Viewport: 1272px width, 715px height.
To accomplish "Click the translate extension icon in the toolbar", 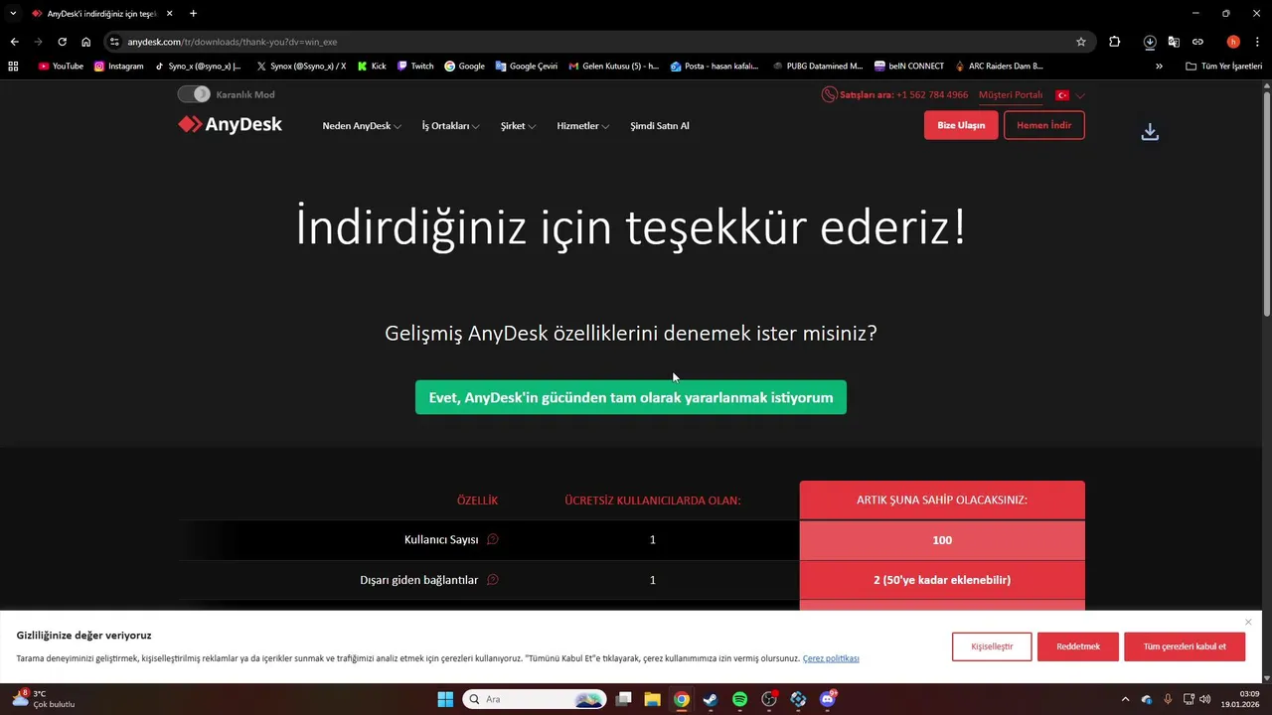I will click(x=1174, y=42).
